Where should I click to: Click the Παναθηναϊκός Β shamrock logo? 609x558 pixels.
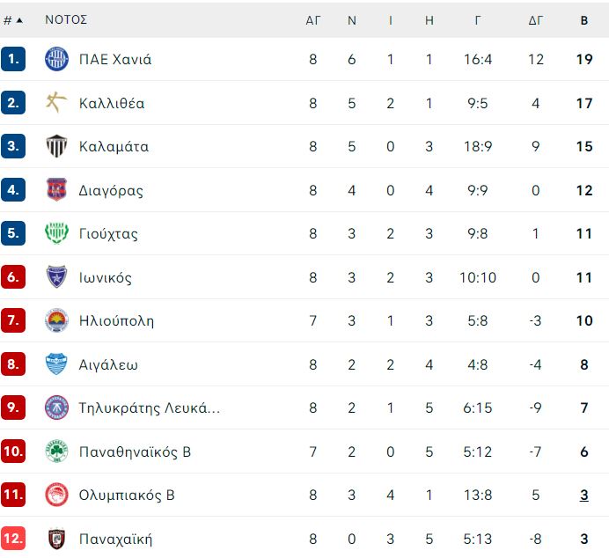pos(56,452)
